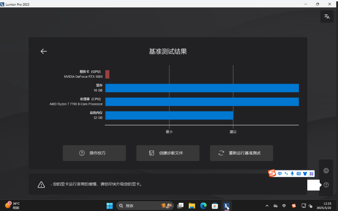The image size is (338, 211).
Task: Click the Sogou input method logo
Action: click(272, 174)
